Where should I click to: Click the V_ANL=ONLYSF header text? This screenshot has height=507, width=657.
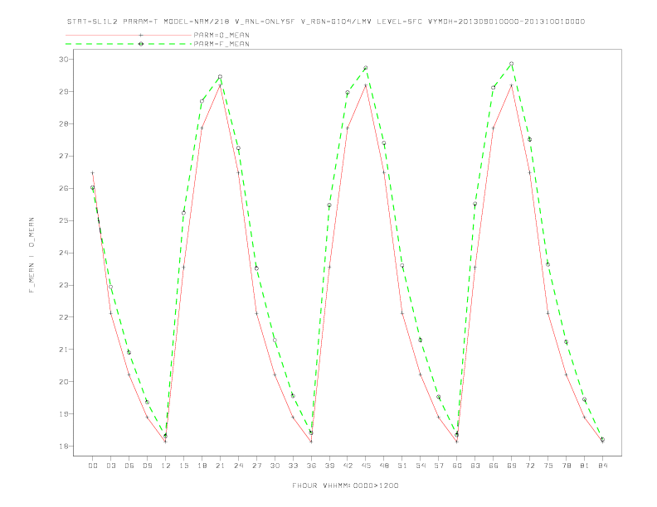coord(265,22)
